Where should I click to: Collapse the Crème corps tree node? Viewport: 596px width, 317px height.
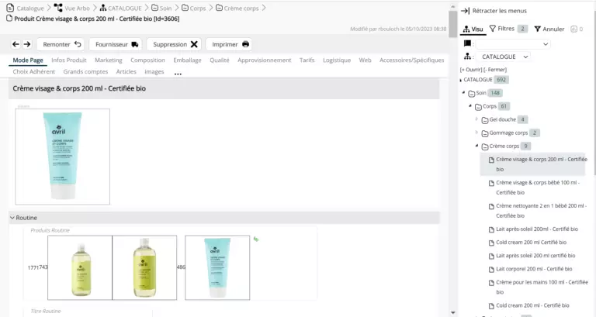pos(477,146)
